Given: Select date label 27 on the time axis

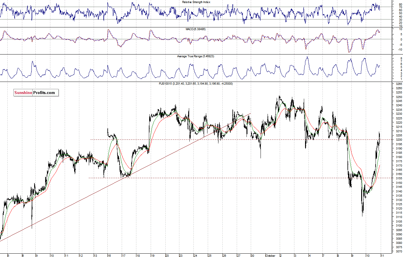Looking at the screenshot, I should coord(239,255).
